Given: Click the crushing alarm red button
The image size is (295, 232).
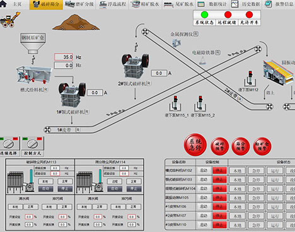Looking at the screenshot, I should pyautogui.click(x=219, y=146).
